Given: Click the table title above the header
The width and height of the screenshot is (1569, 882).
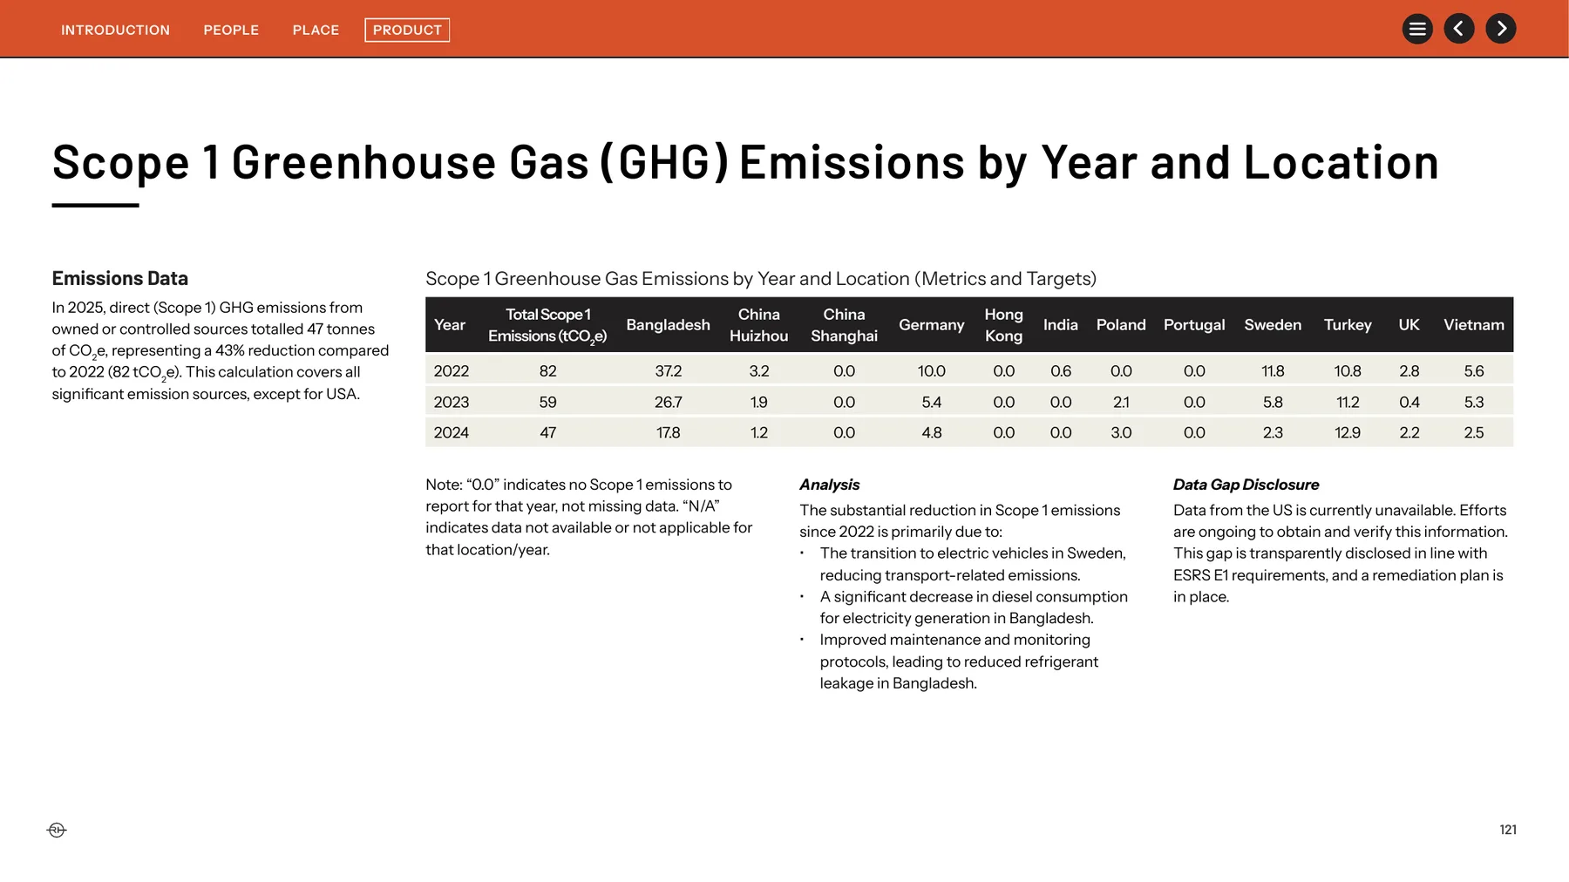Looking at the screenshot, I should 761,279.
